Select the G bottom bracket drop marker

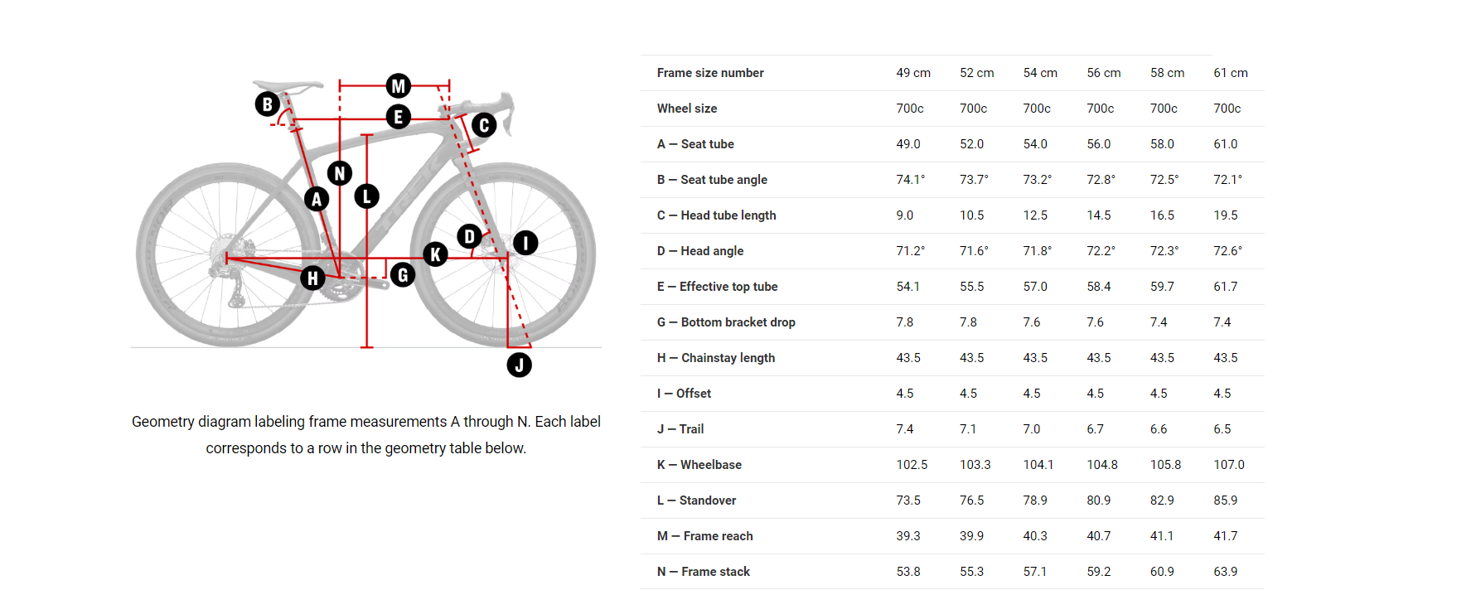pos(403,275)
